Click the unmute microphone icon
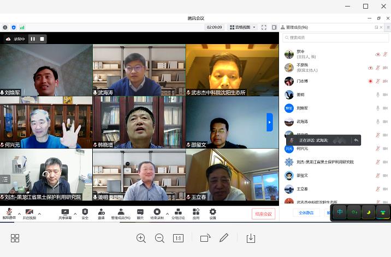This screenshot has width=391, height=257. click(9, 212)
